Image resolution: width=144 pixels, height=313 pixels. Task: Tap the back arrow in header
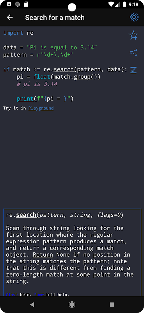tap(10, 17)
